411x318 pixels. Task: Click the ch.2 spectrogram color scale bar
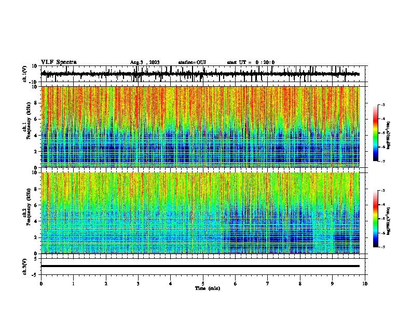(x=375, y=219)
